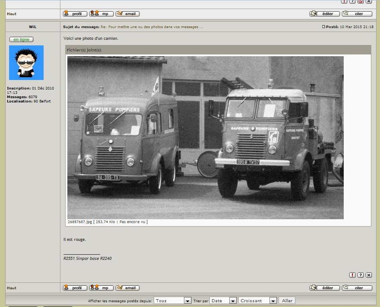
Task: Click 'email' button below WiL's post
Action: (x=128, y=288)
